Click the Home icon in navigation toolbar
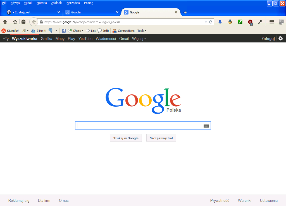This screenshot has height=206, width=286. pos(5,22)
